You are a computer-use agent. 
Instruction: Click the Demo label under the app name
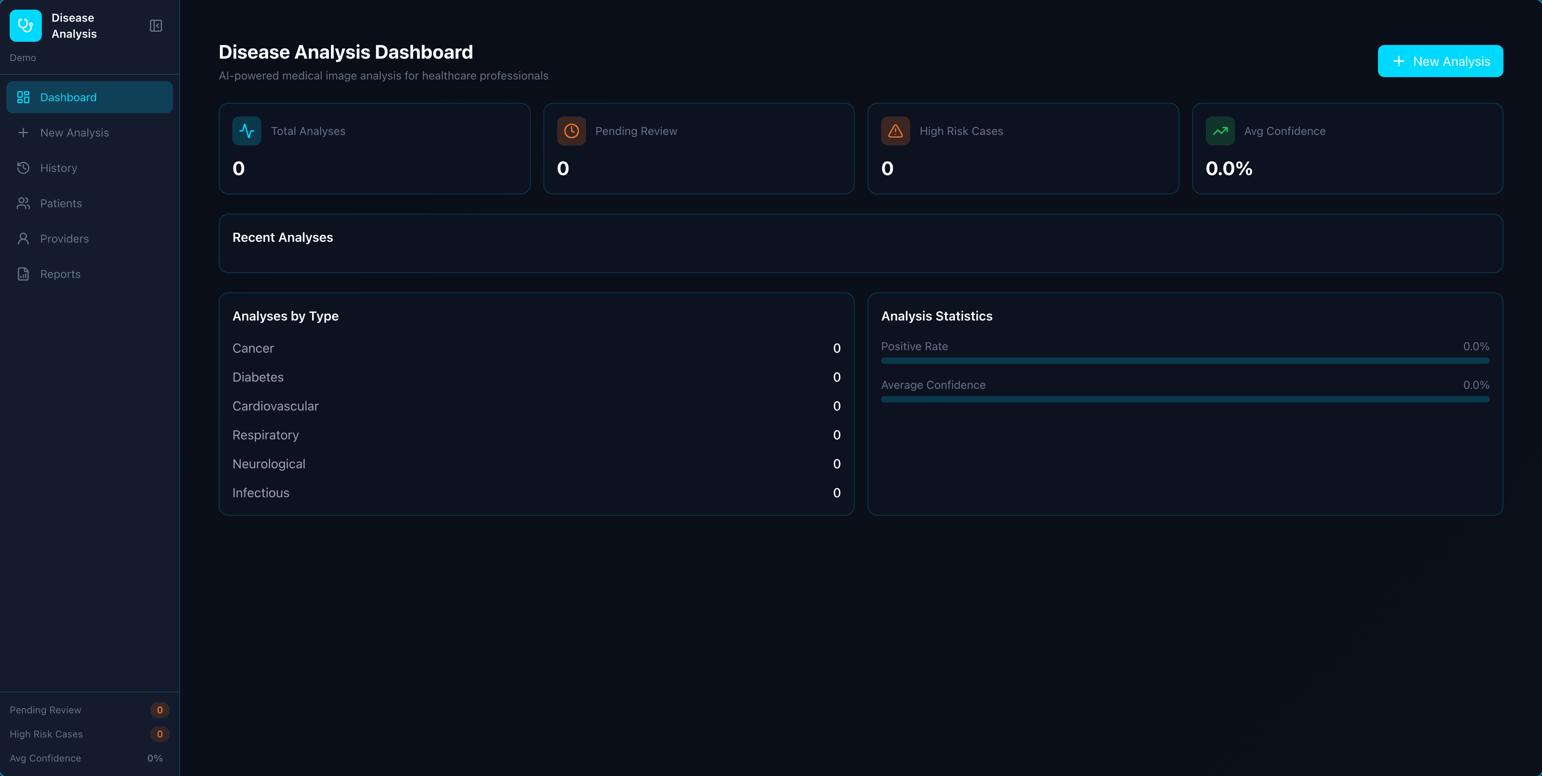coord(23,58)
